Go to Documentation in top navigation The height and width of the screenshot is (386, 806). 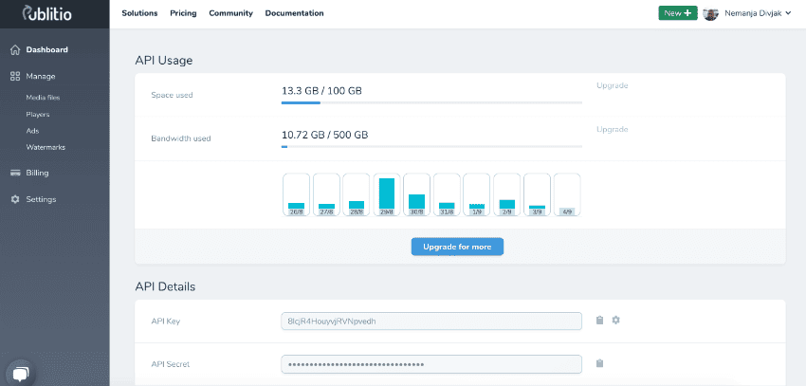point(294,13)
